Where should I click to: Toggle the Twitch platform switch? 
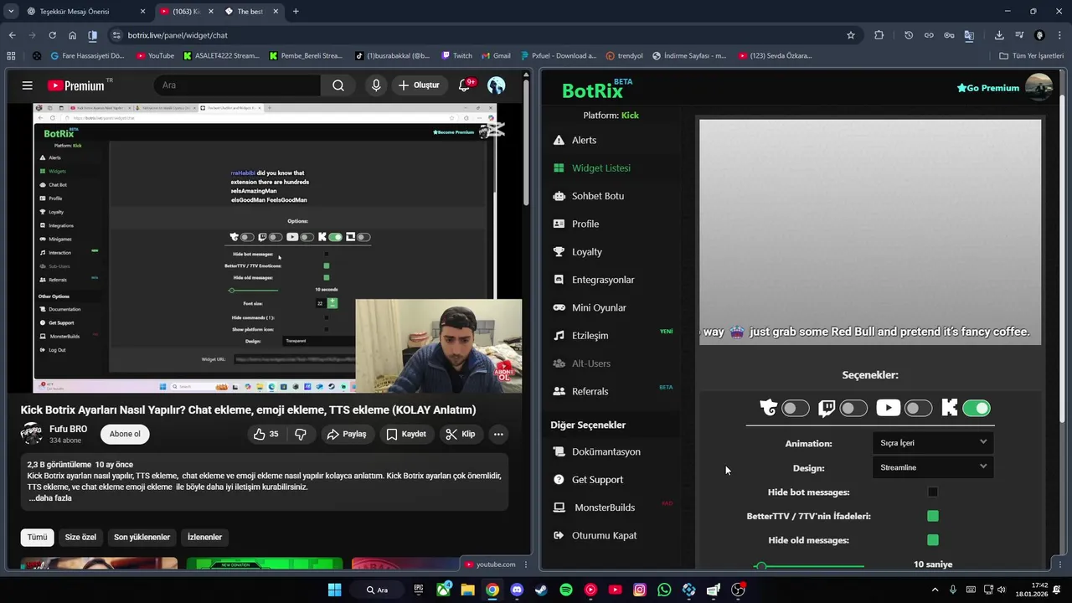[x=853, y=408]
